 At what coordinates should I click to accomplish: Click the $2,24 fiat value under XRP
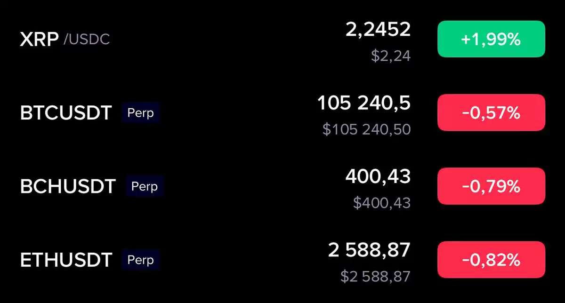tap(391, 56)
